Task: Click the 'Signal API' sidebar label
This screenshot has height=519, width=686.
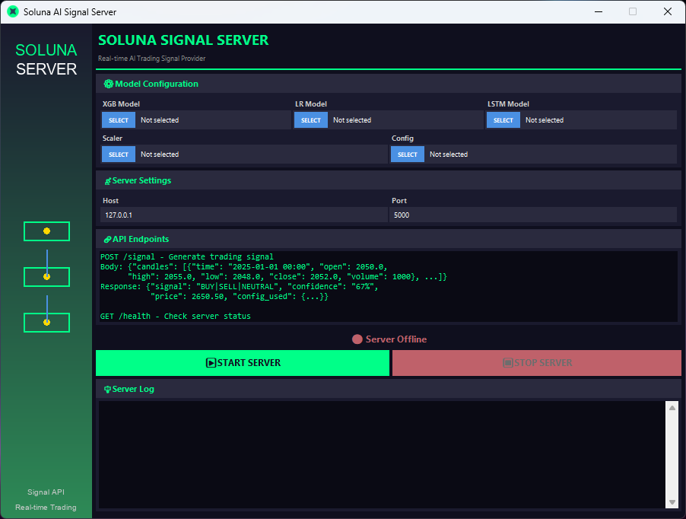Action: click(46, 492)
